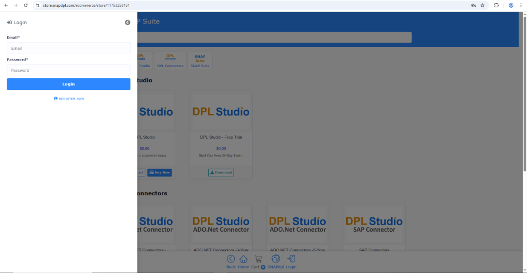The width and height of the screenshot is (527, 273).
Task: Select the SNAP Suite category tab
Action: [x=200, y=60]
